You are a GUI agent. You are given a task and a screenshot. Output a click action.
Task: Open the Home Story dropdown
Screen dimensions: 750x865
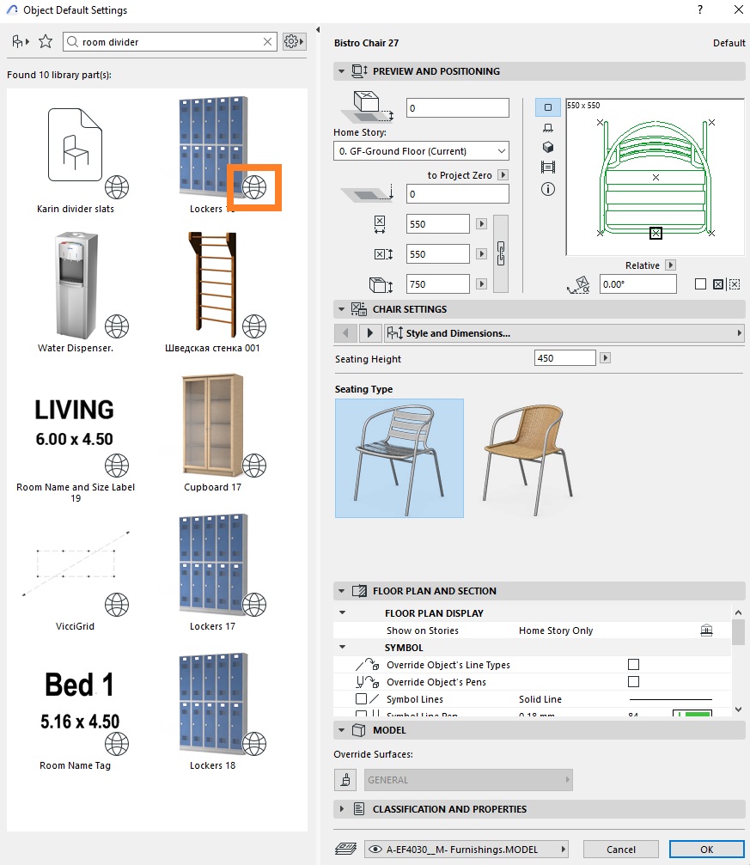tap(421, 151)
